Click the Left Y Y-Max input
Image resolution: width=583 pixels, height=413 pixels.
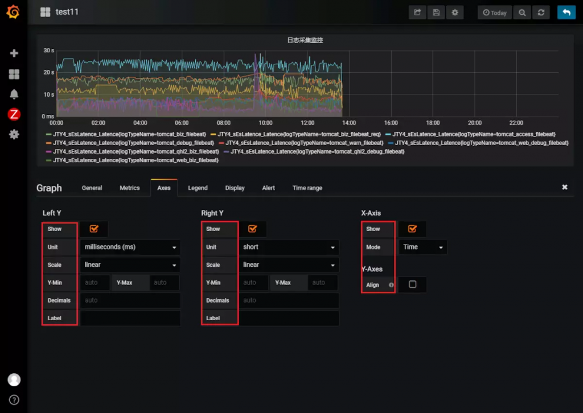tap(165, 283)
